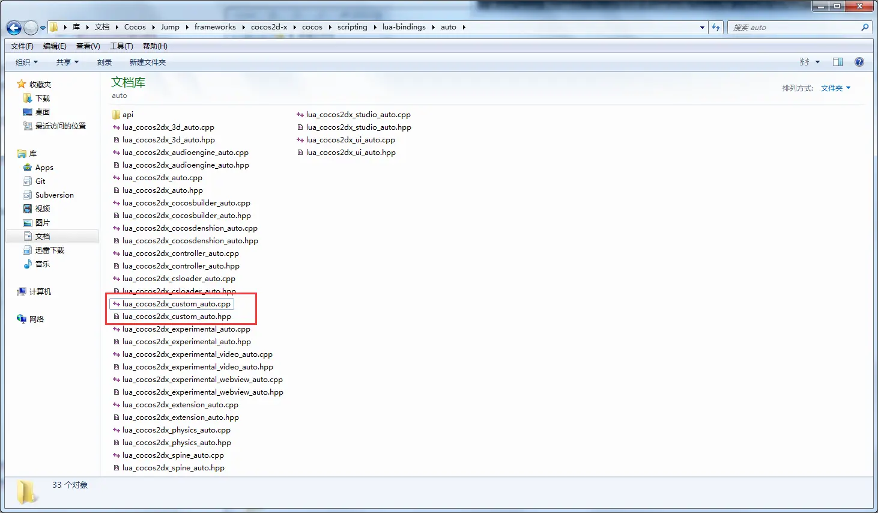This screenshot has height=513, width=878.
Task: Select the api folder icon
Action: pyautogui.click(x=116, y=115)
